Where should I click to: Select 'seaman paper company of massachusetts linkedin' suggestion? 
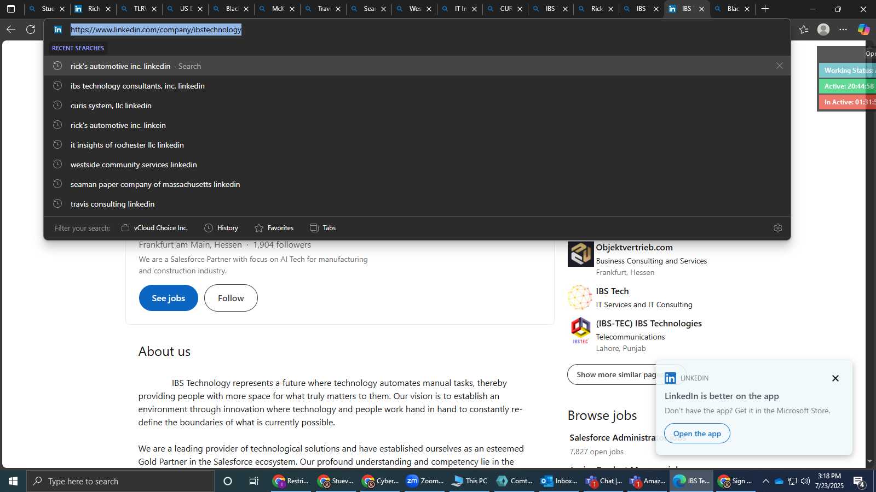pyautogui.click(x=417, y=184)
